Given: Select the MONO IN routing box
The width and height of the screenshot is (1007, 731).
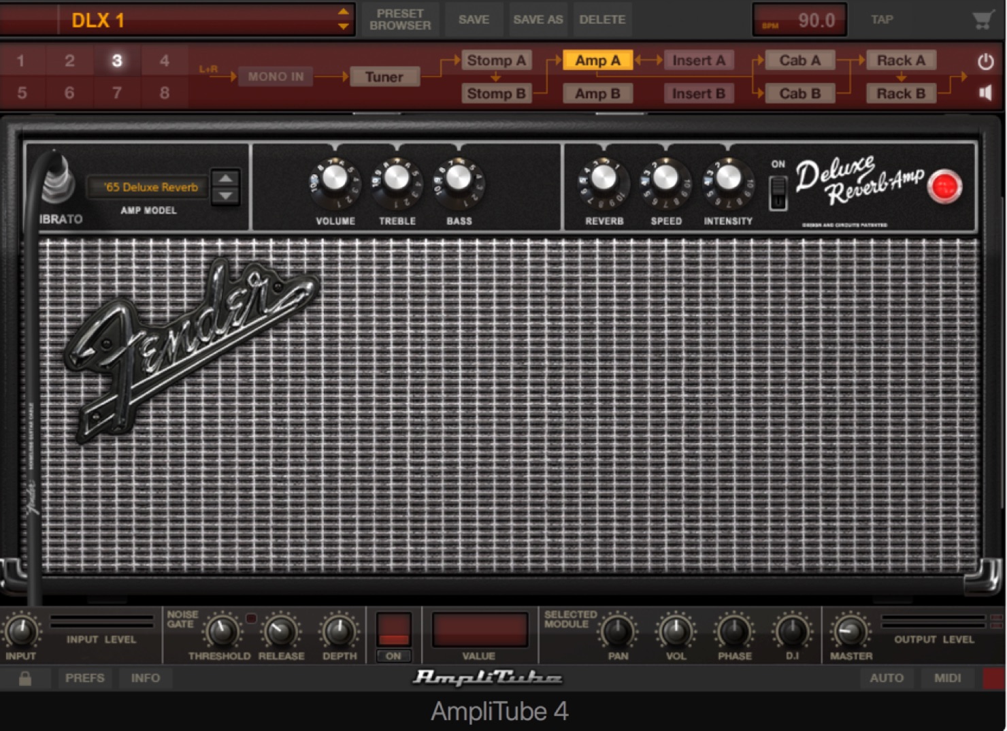Looking at the screenshot, I should (x=276, y=77).
